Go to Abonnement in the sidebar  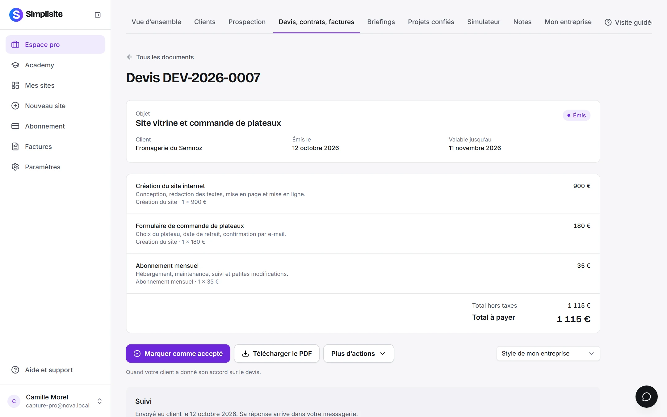point(55,126)
